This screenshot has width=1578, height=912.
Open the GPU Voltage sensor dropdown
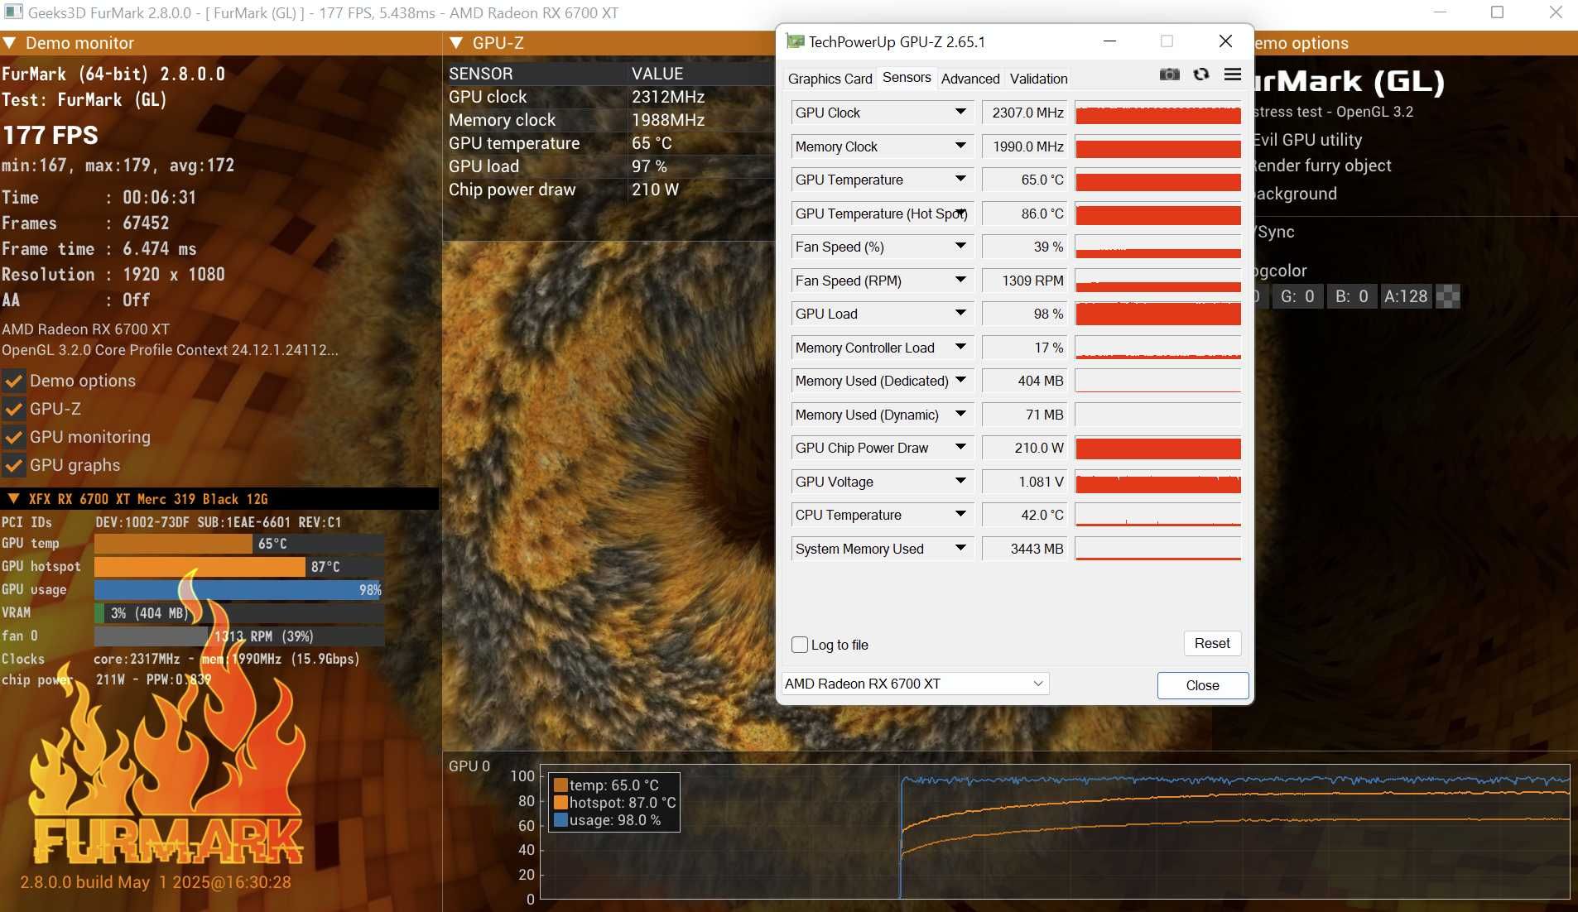960,482
